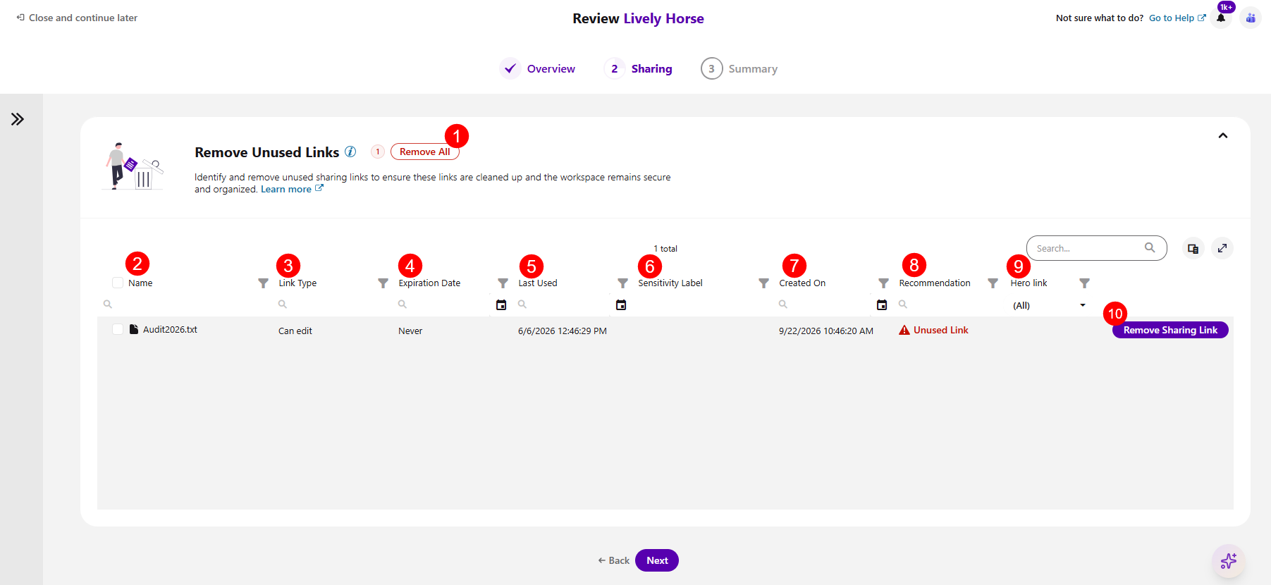Expand the left sidebar with double chevron
Screen dimensions: 1271x585
18,119
